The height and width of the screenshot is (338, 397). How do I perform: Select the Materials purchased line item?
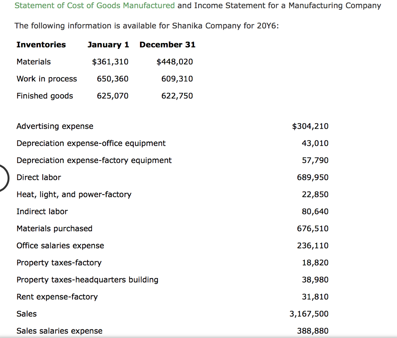pos(54,228)
